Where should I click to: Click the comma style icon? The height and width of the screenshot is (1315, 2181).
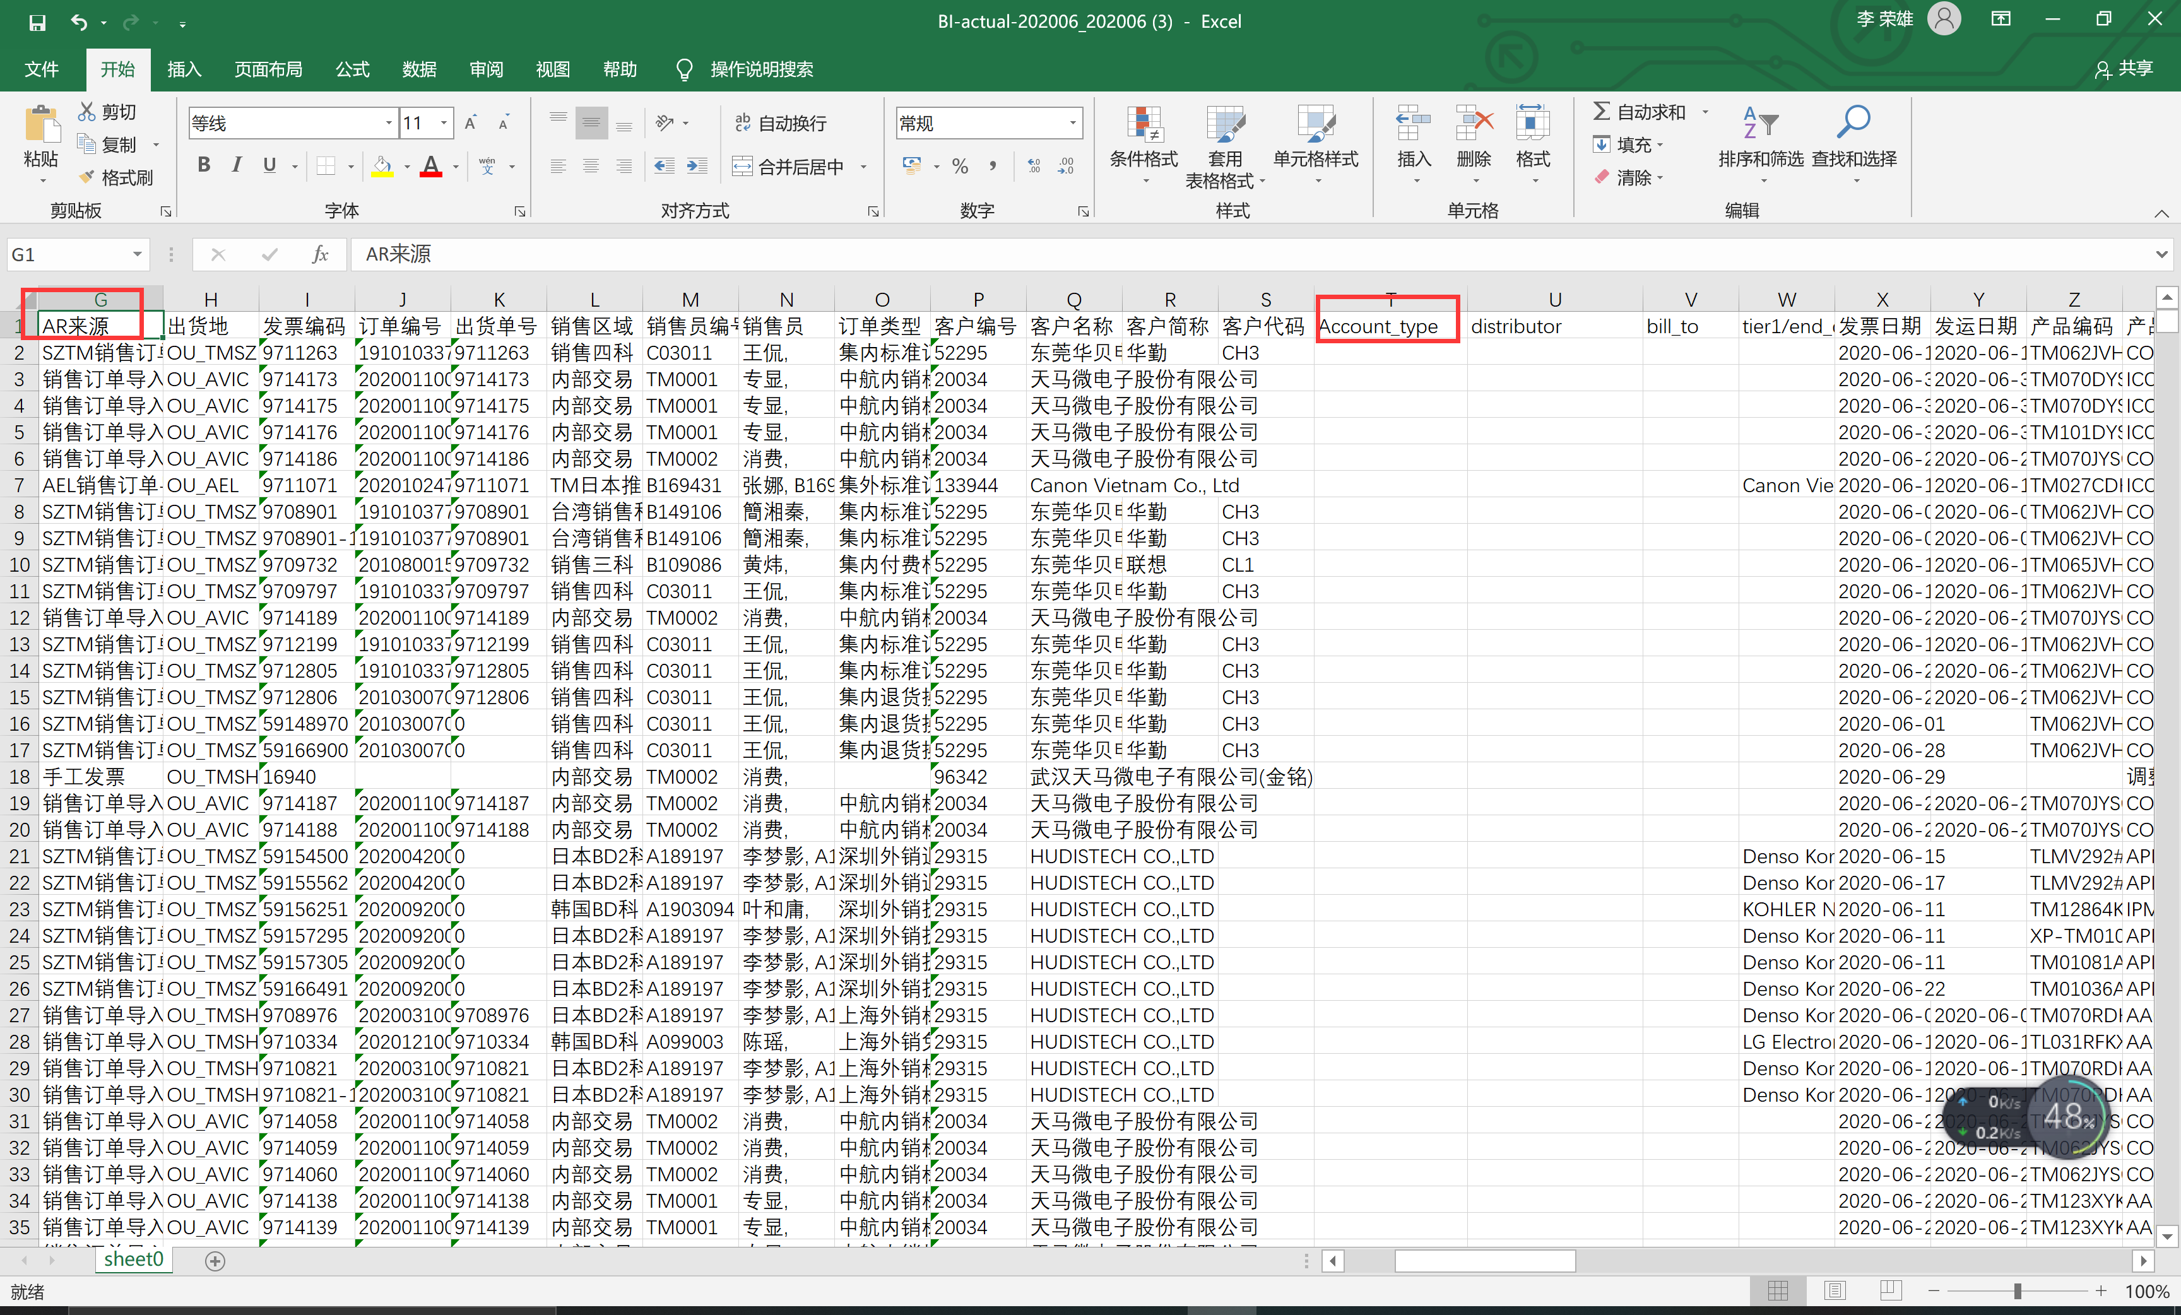993,165
